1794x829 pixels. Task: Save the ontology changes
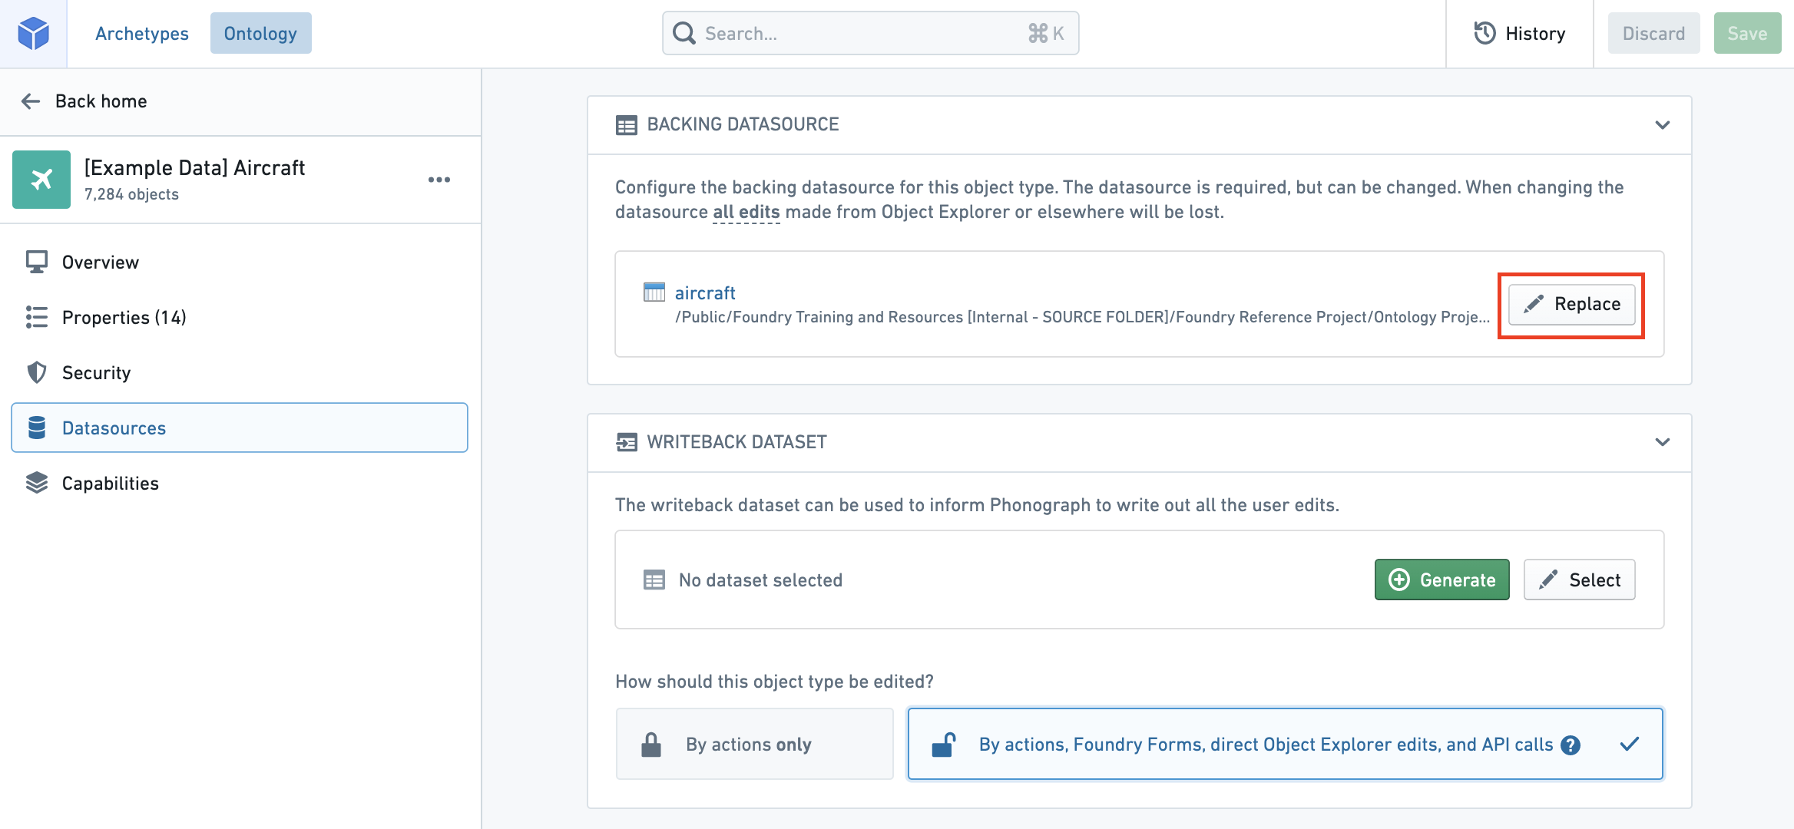click(x=1747, y=33)
